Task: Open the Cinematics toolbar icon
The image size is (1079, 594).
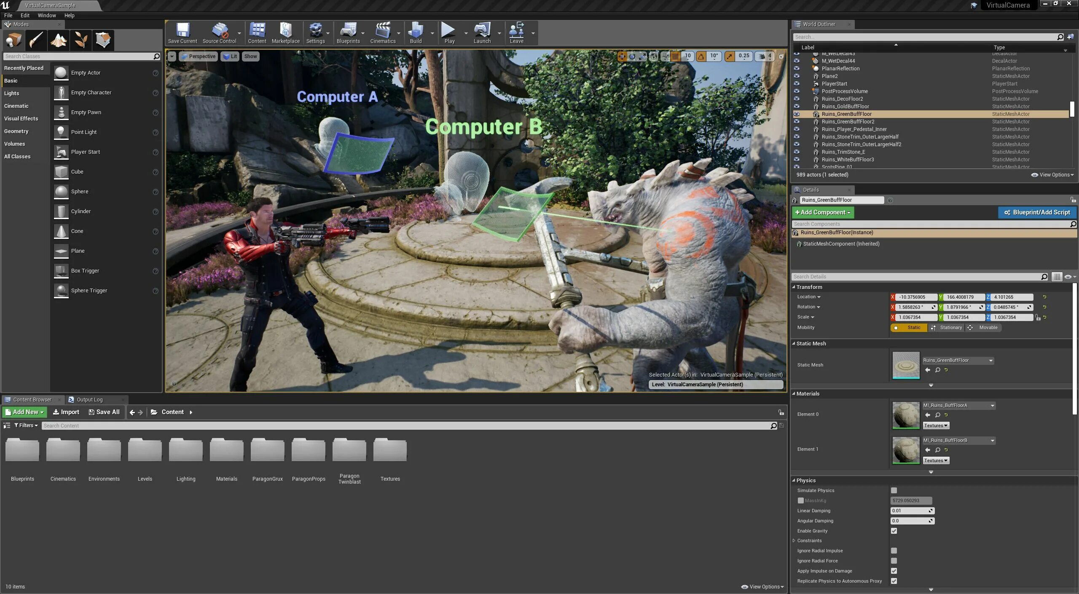Action: click(383, 33)
